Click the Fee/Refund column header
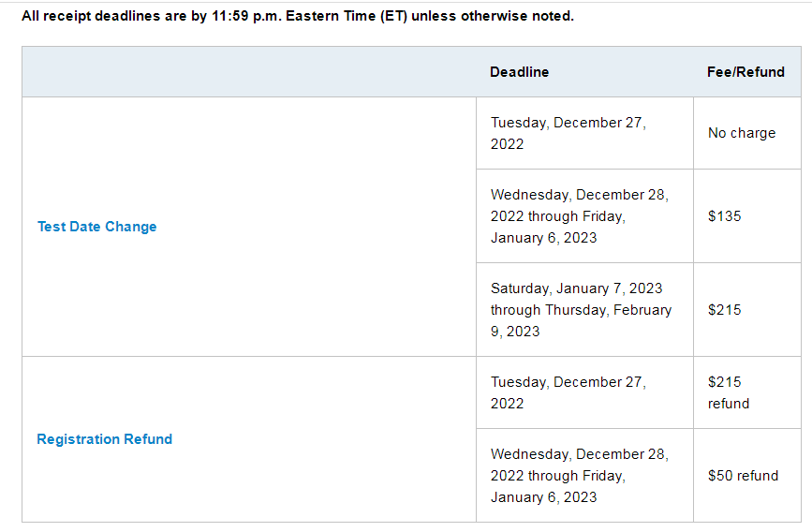The image size is (812, 532). 746,72
